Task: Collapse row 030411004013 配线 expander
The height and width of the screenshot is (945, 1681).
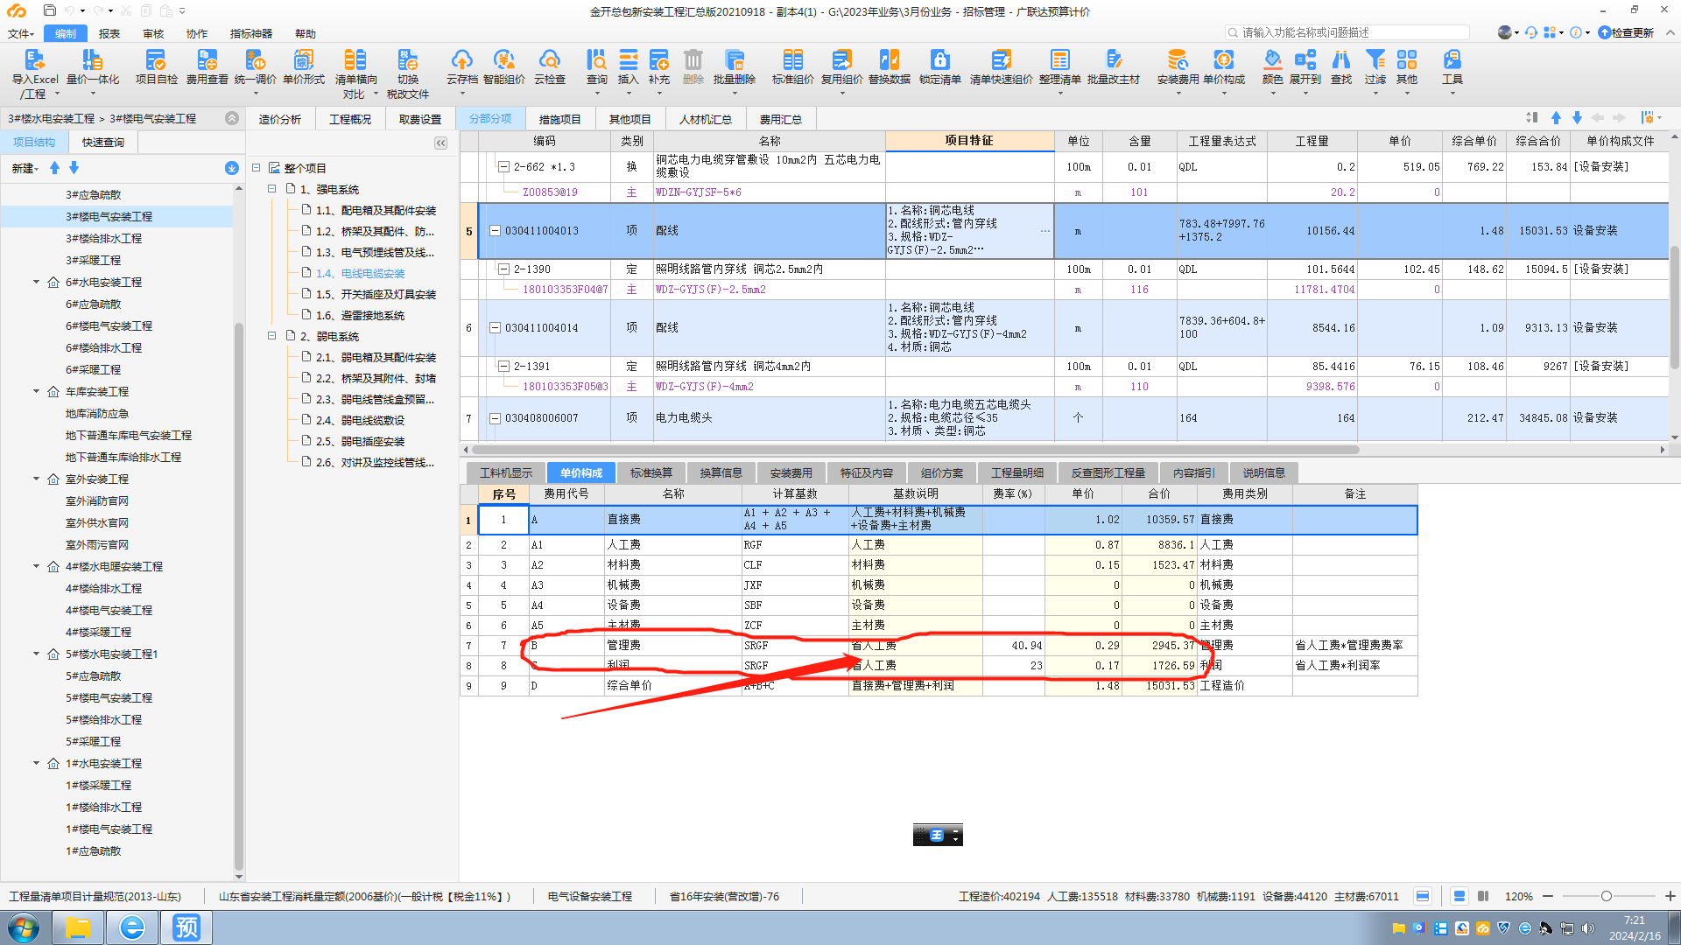Action: 495,231
